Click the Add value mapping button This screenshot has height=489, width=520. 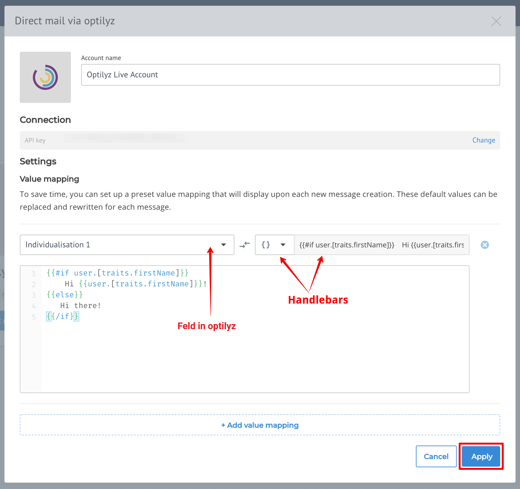(260, 425)
